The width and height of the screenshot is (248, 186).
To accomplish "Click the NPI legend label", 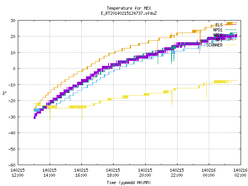I will click(219, 40).
